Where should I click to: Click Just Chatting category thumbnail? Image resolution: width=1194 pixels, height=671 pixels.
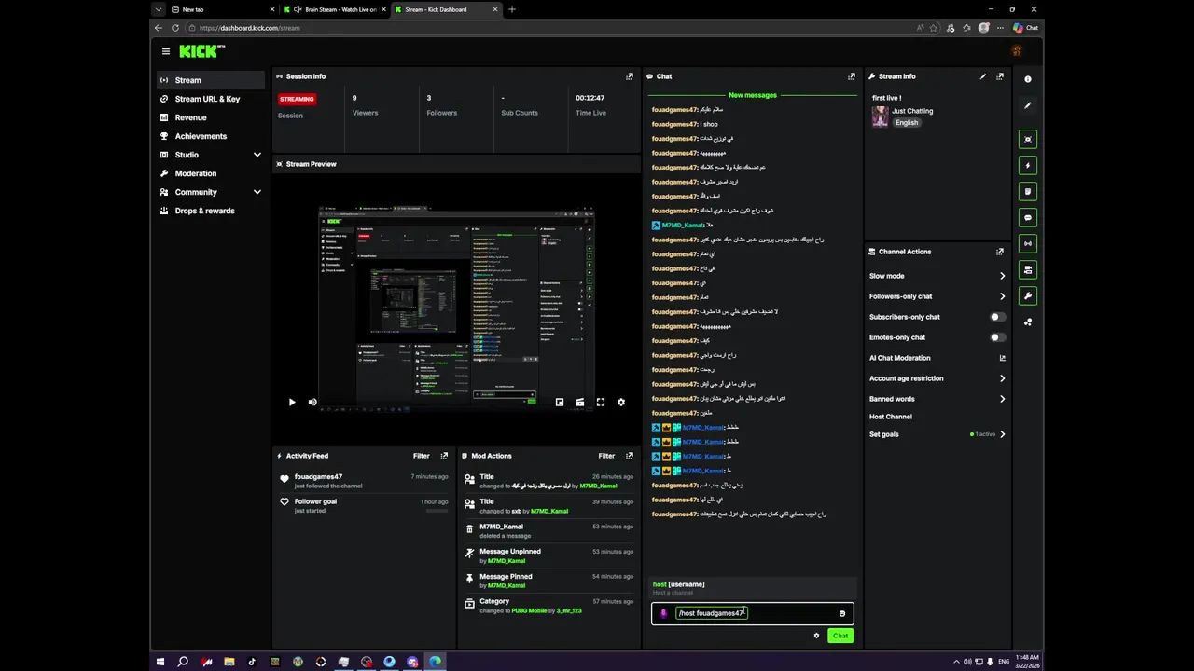click(x=880, y=116)
